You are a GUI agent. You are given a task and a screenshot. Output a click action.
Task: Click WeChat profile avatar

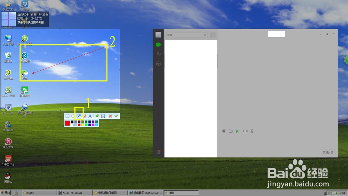[x=158, y=34]
